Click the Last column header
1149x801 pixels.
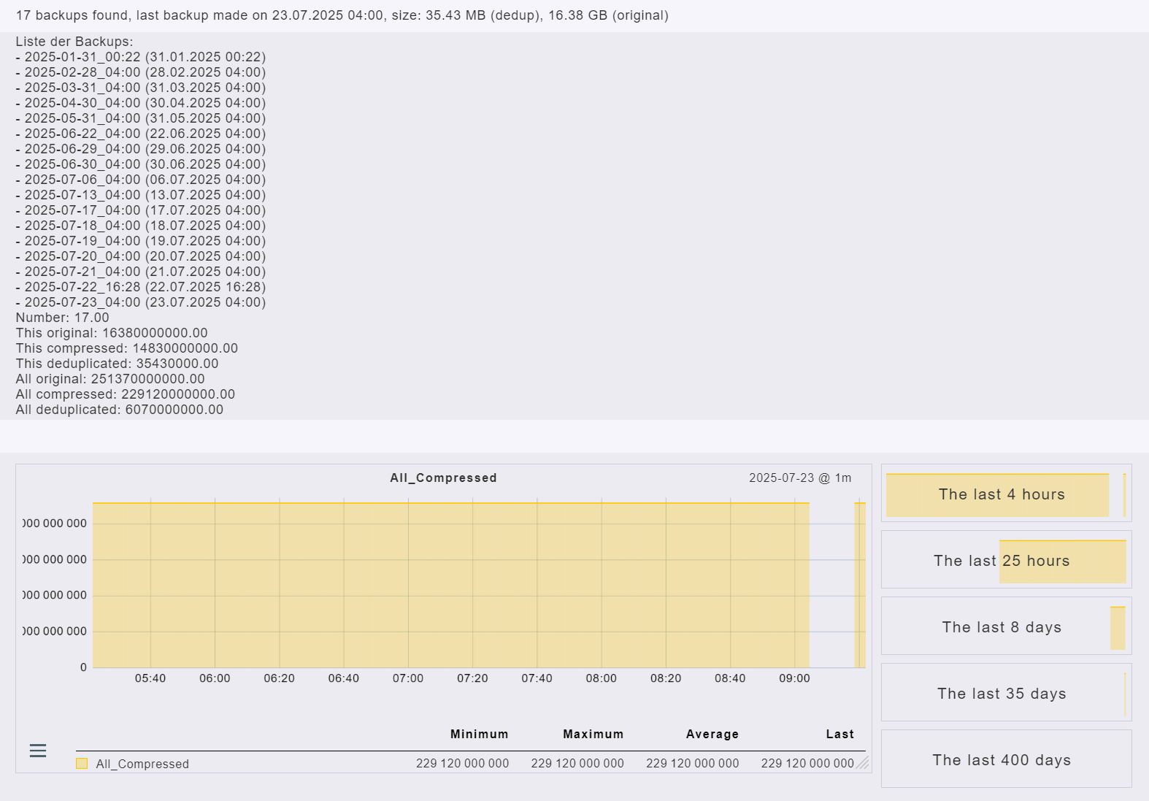[839, 735]
